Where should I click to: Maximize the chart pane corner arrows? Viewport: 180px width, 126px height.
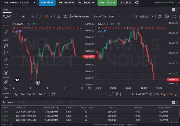click(177, 94)
